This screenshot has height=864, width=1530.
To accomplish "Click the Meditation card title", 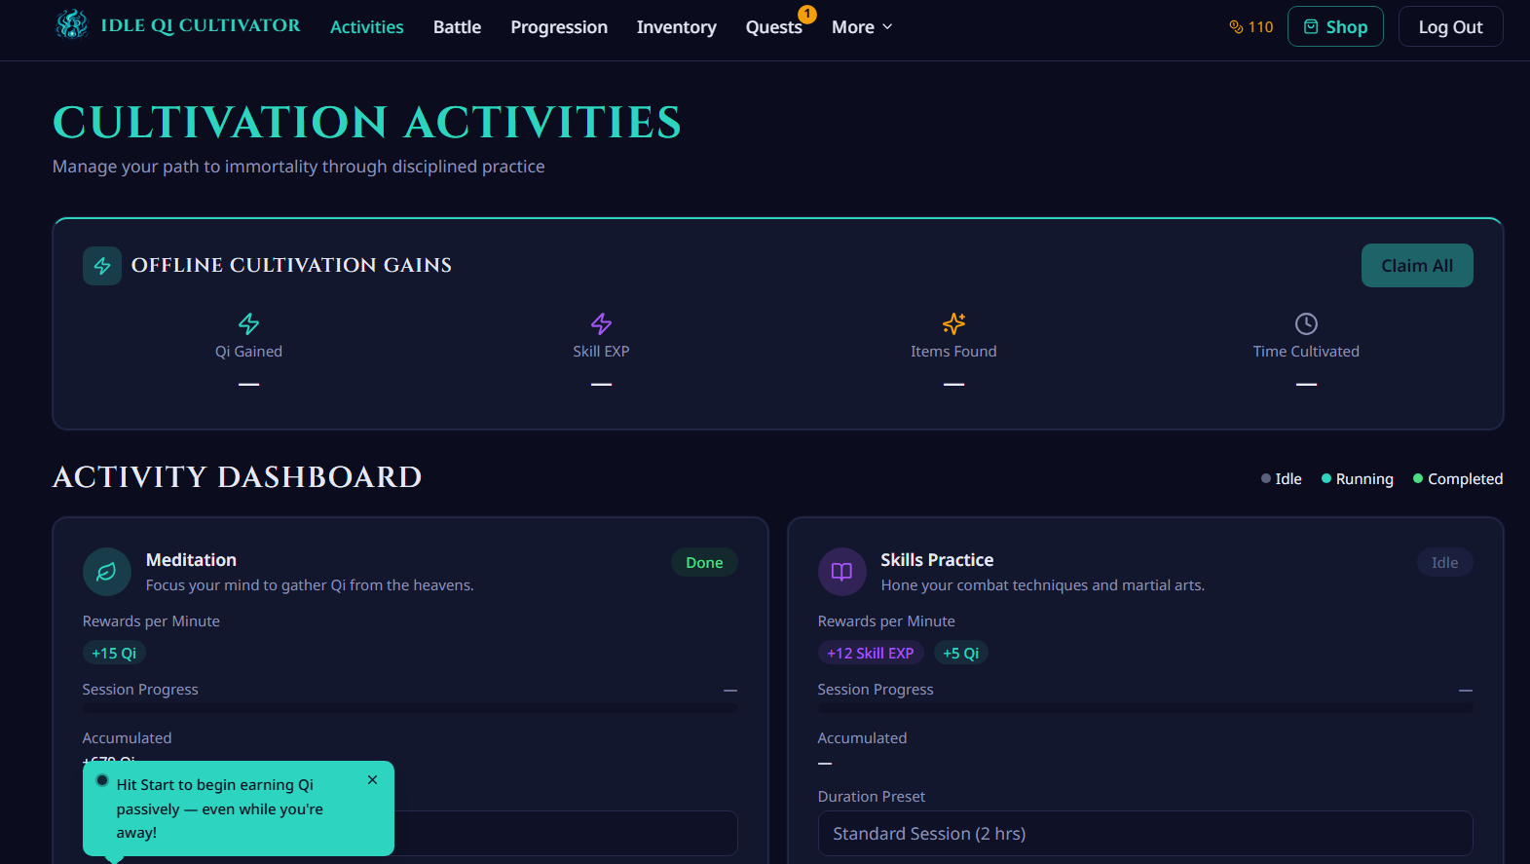I will coord(191,560).
